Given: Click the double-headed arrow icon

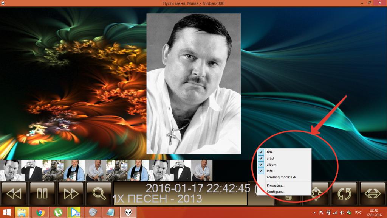Looking at the screenshot, I should (x=373, y=193).
